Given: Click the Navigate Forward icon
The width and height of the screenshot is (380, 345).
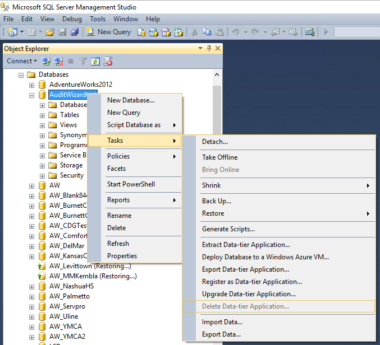Looking at the screenshot, I should [x=293, y=32].
